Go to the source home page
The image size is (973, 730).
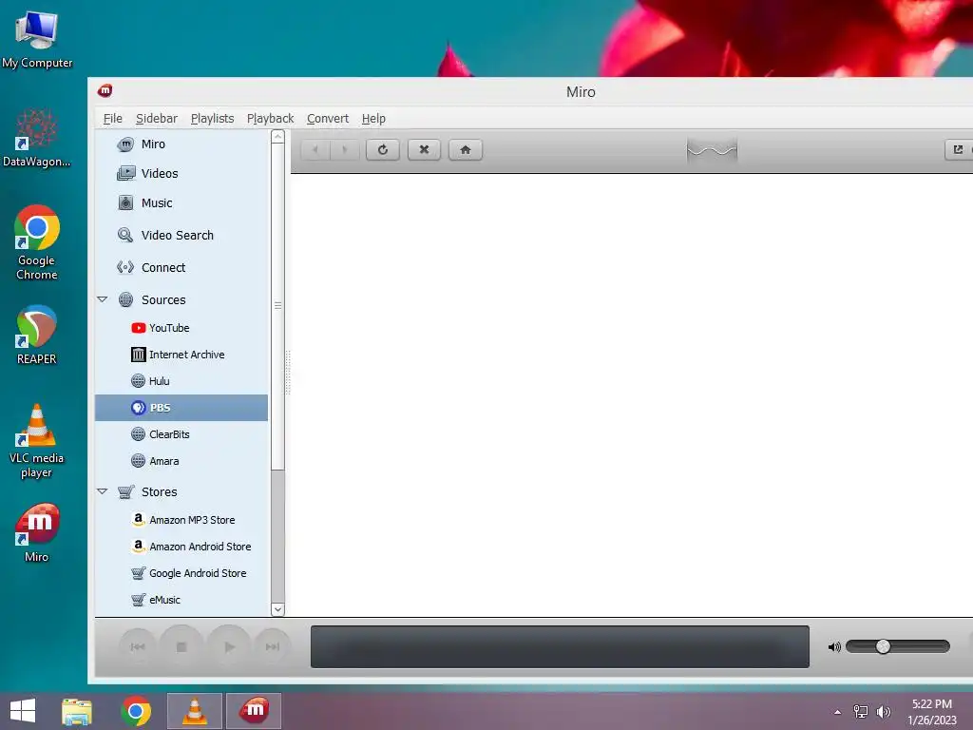466,149
